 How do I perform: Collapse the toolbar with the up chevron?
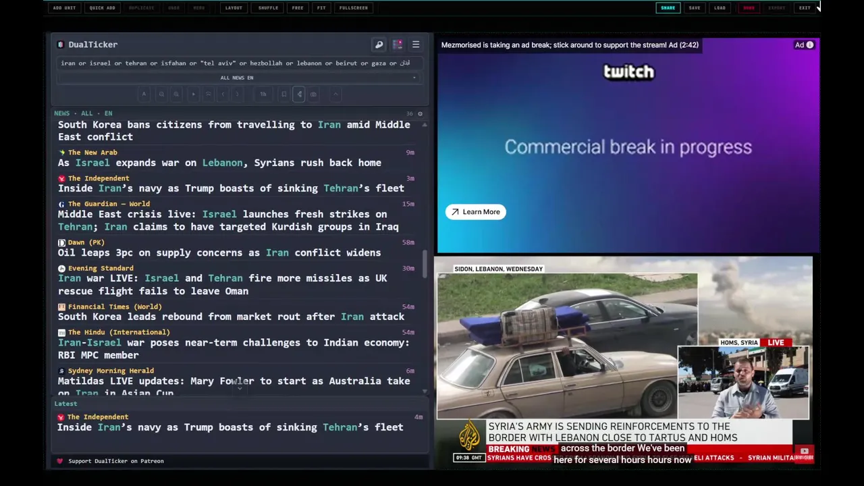(x=335, y=94)
